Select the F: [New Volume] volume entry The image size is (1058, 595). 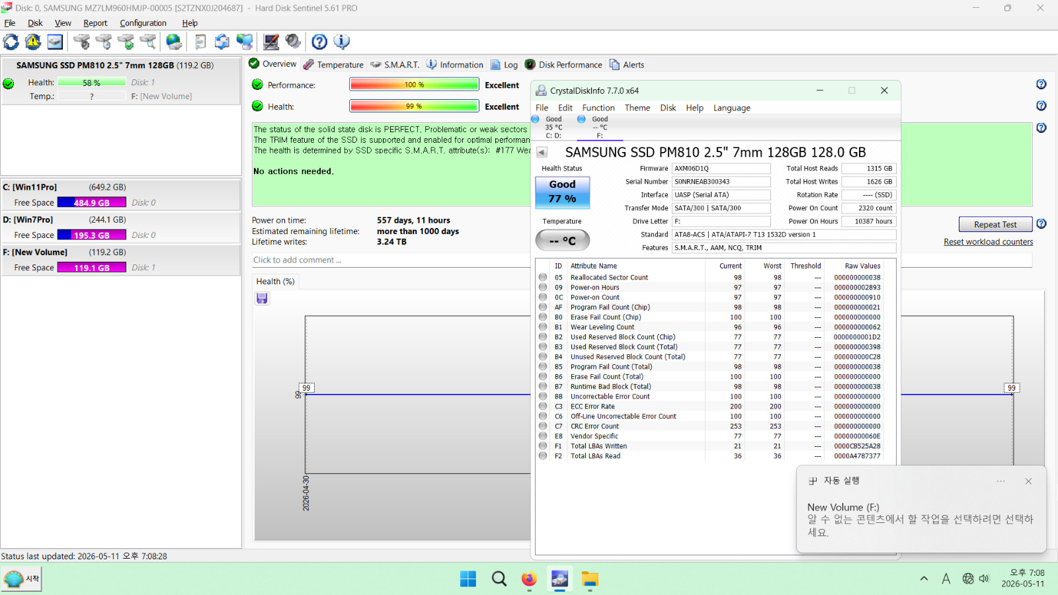point(120,259)
